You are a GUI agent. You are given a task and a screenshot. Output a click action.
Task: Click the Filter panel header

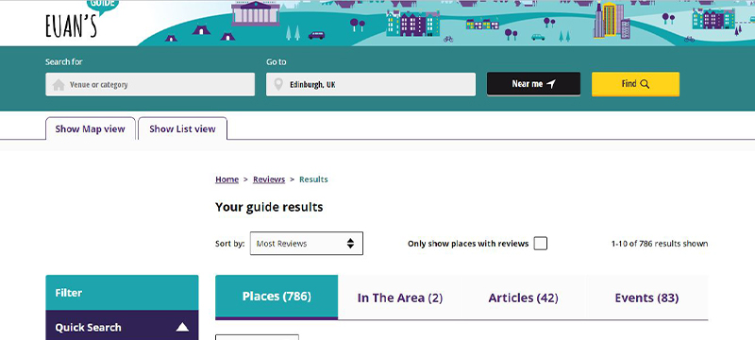pos(122,293)
